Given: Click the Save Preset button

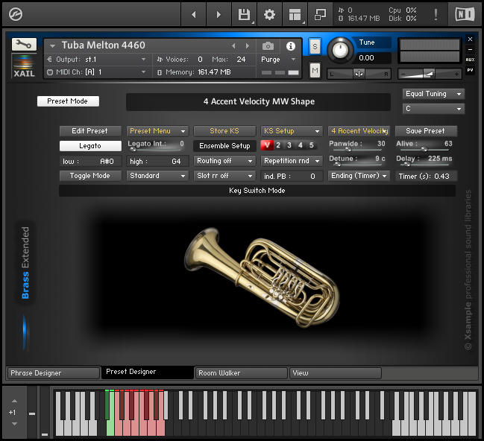Looking at the screenshot, I should tap(426, 131).
